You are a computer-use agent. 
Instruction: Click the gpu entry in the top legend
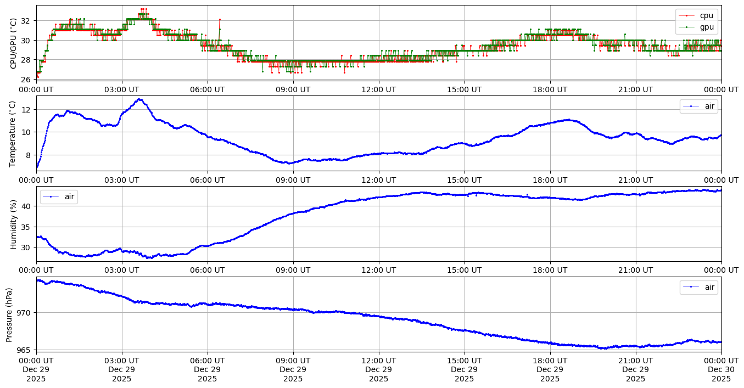pos(706,26)
